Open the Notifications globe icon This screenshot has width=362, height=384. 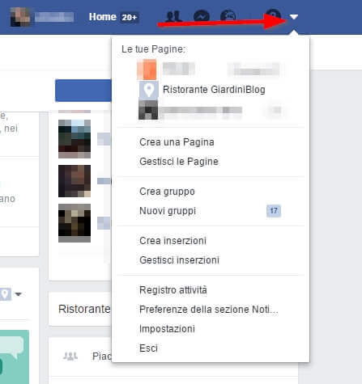point(228,16)
